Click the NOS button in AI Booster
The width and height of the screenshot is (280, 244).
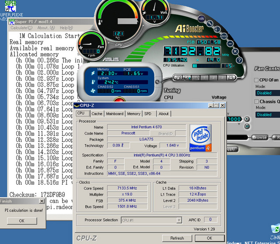pos(201,18)
